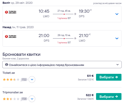Expand outbound LWO to DPS flight details
Viewport: 123px width, 105px height.
[117, 14]
